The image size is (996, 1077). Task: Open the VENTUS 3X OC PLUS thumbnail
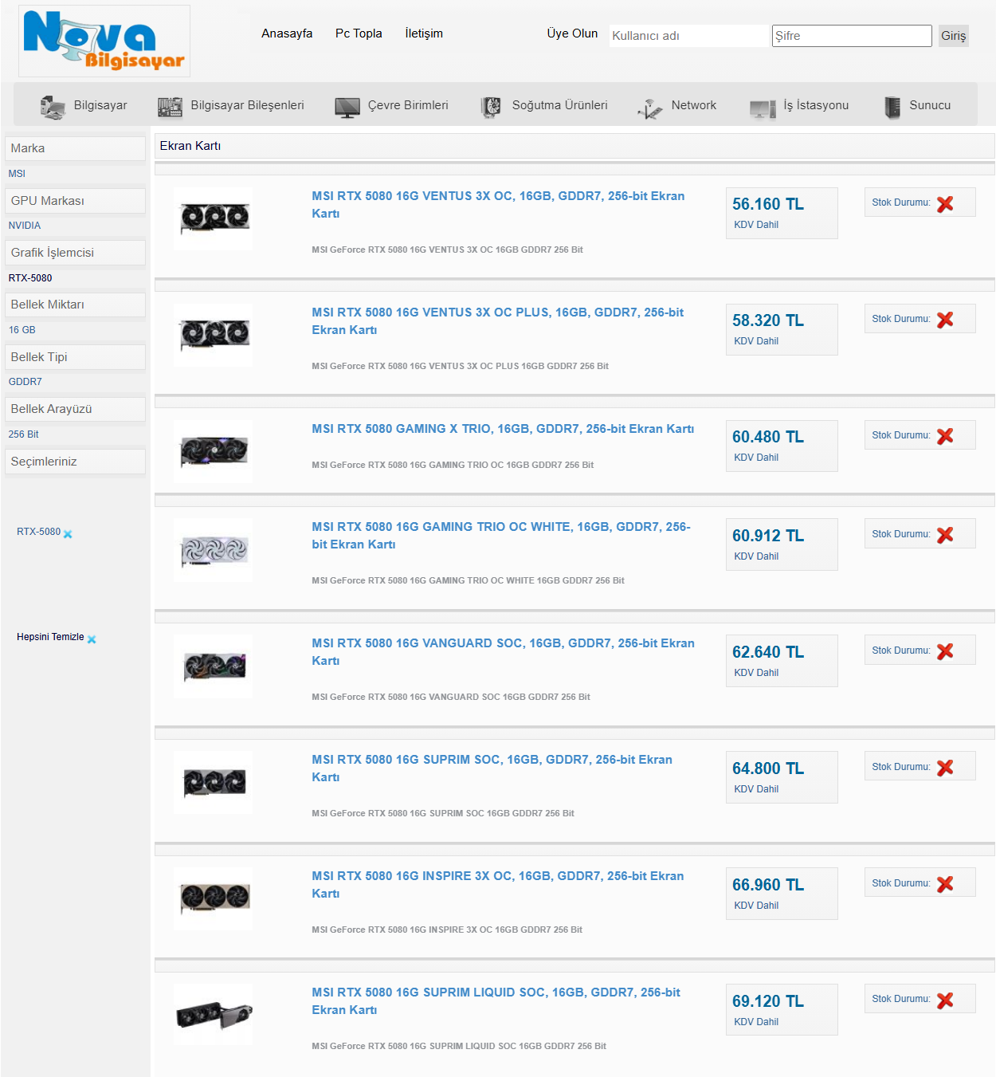pyautogui.click(x=214, y=335)
